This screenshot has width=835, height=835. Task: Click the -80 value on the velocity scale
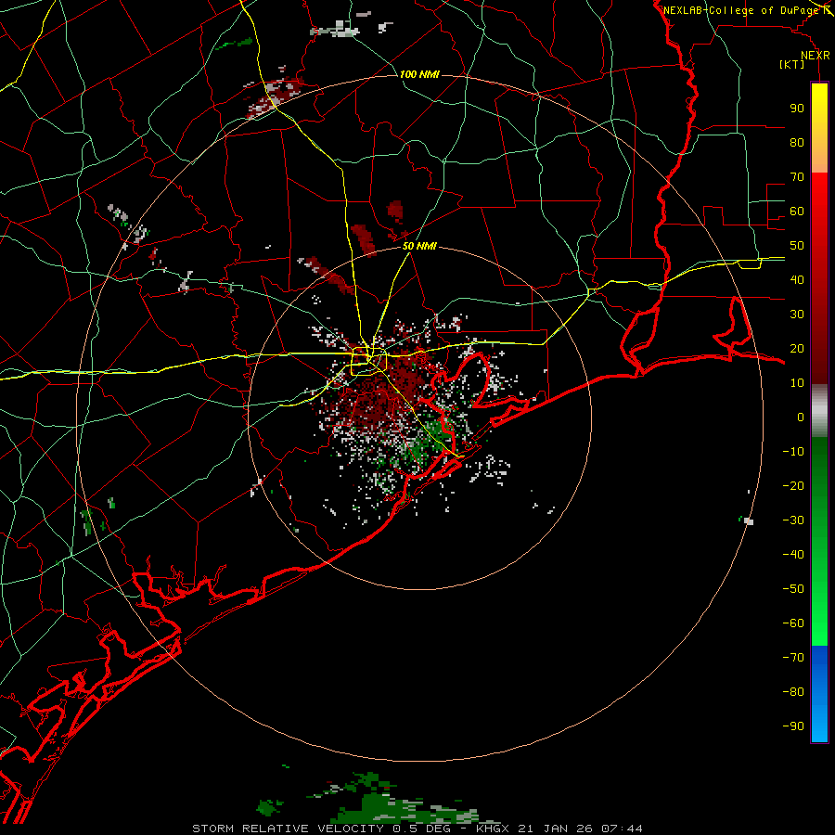(x=793, y=692)
